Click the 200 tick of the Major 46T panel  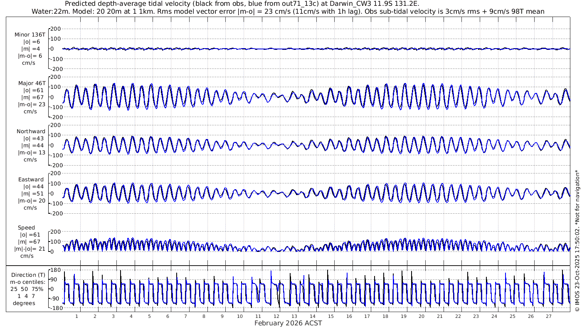tap(56, 77)
